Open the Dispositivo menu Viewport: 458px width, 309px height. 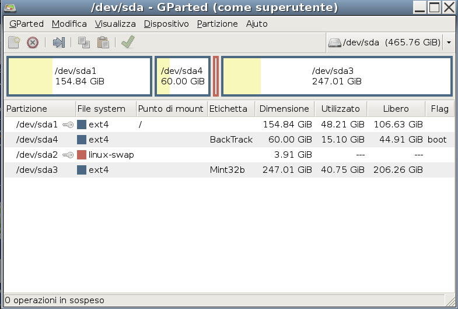click(166, 24)
